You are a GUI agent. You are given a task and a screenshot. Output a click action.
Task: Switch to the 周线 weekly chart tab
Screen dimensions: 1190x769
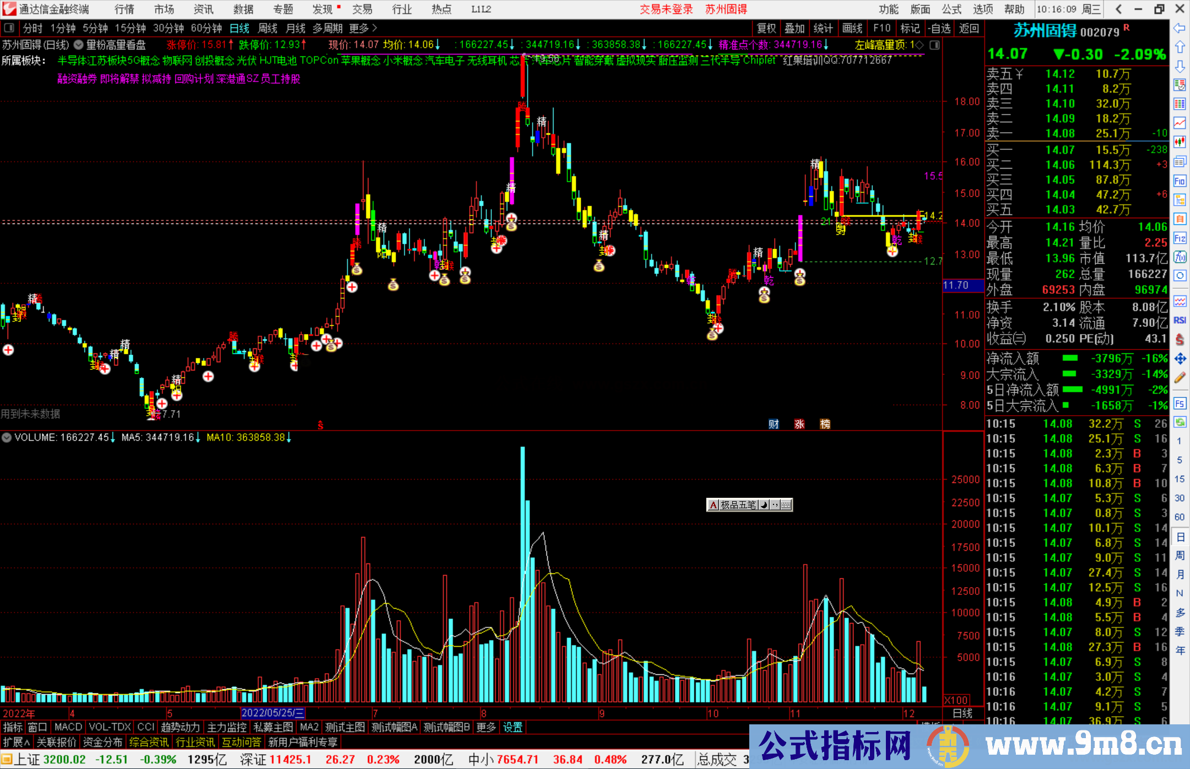click(x=268, y=28)
